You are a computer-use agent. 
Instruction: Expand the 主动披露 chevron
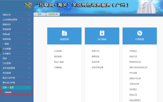(29, 49)
